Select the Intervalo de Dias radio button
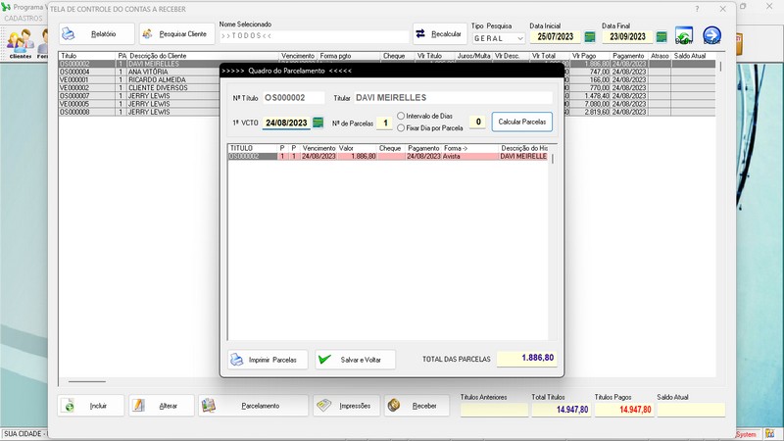This screenshot has width=784, height=441. pos(401,116)
